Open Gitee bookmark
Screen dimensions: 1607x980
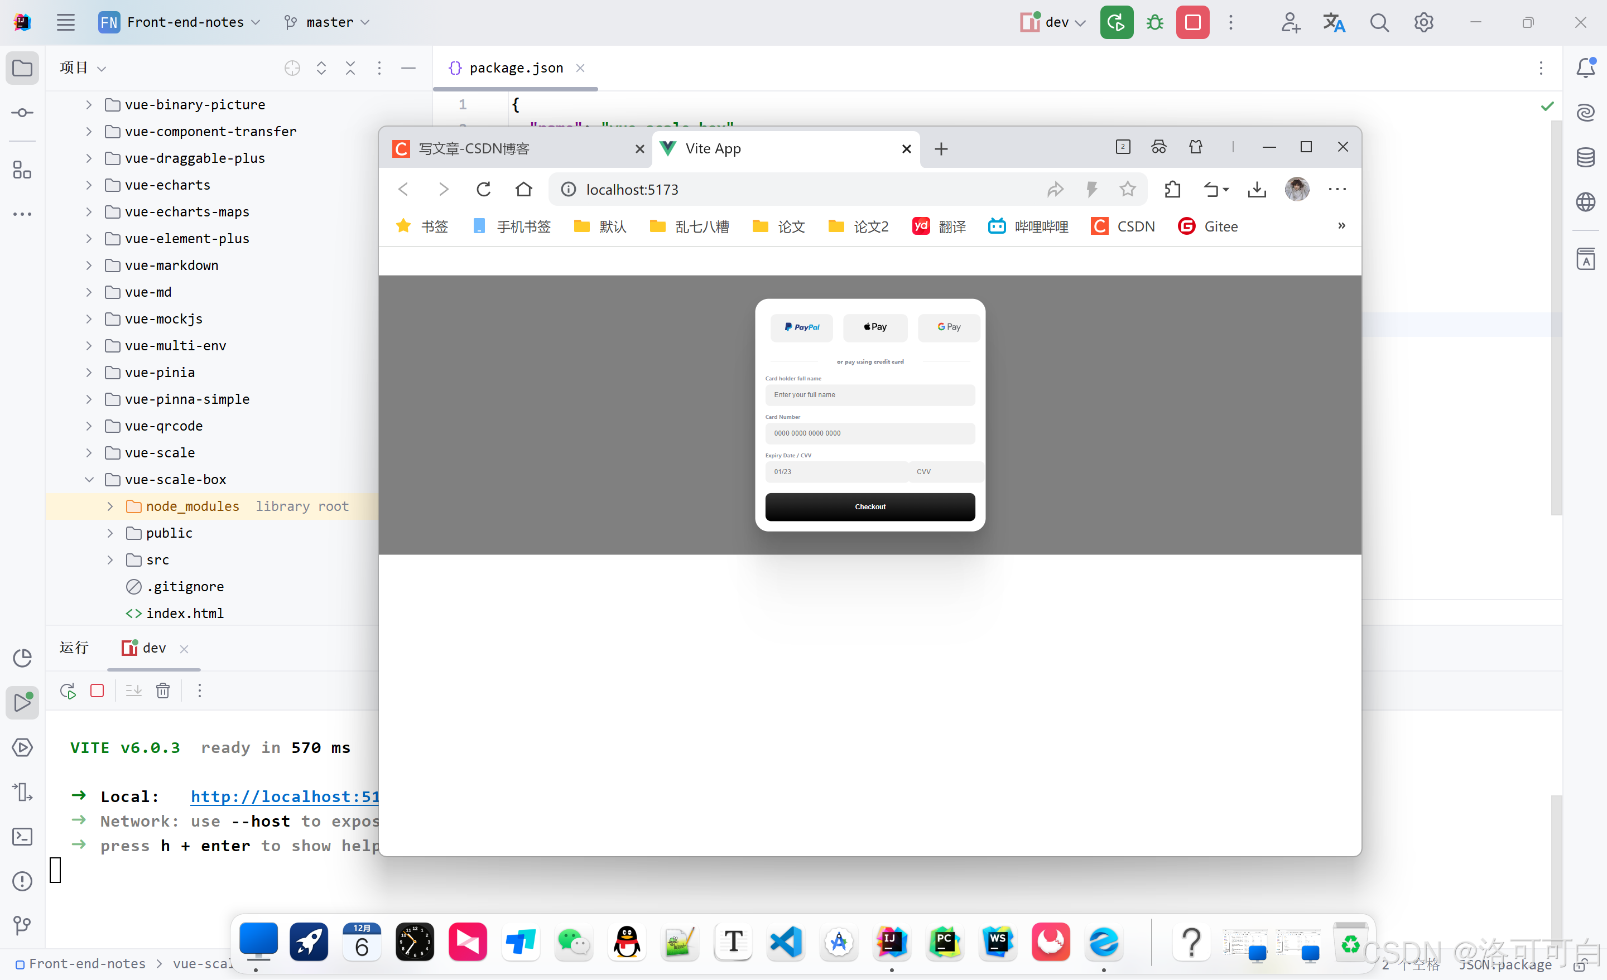1208,226
